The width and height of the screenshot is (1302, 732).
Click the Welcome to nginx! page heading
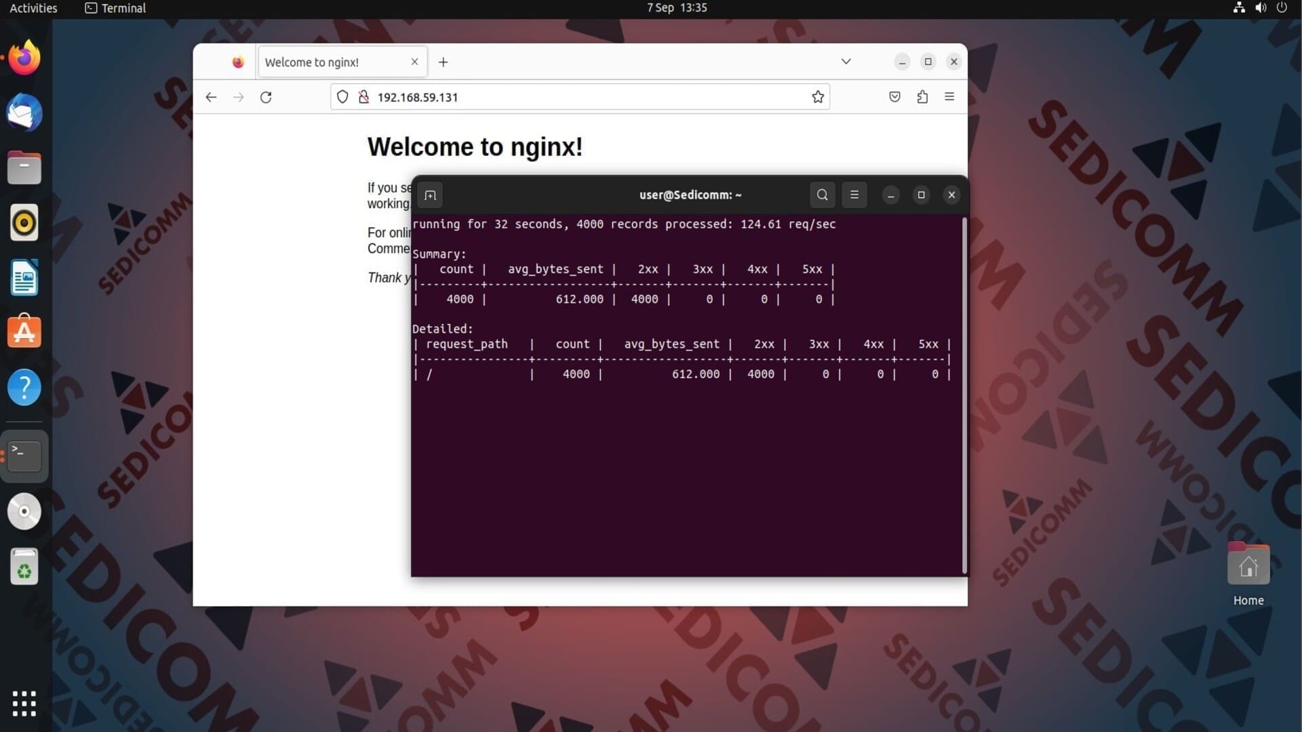pos(475,147)
